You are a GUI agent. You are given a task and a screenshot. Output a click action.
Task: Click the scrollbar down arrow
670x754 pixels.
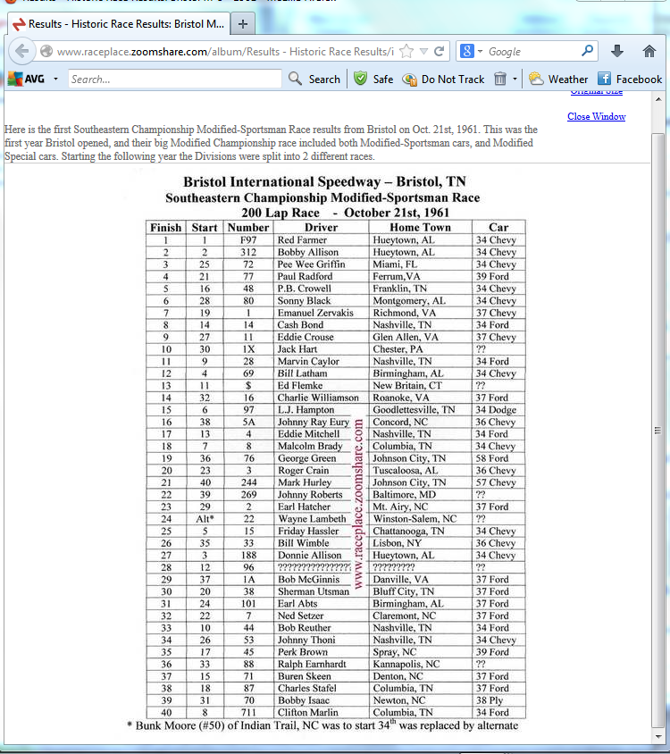[658, 736]
